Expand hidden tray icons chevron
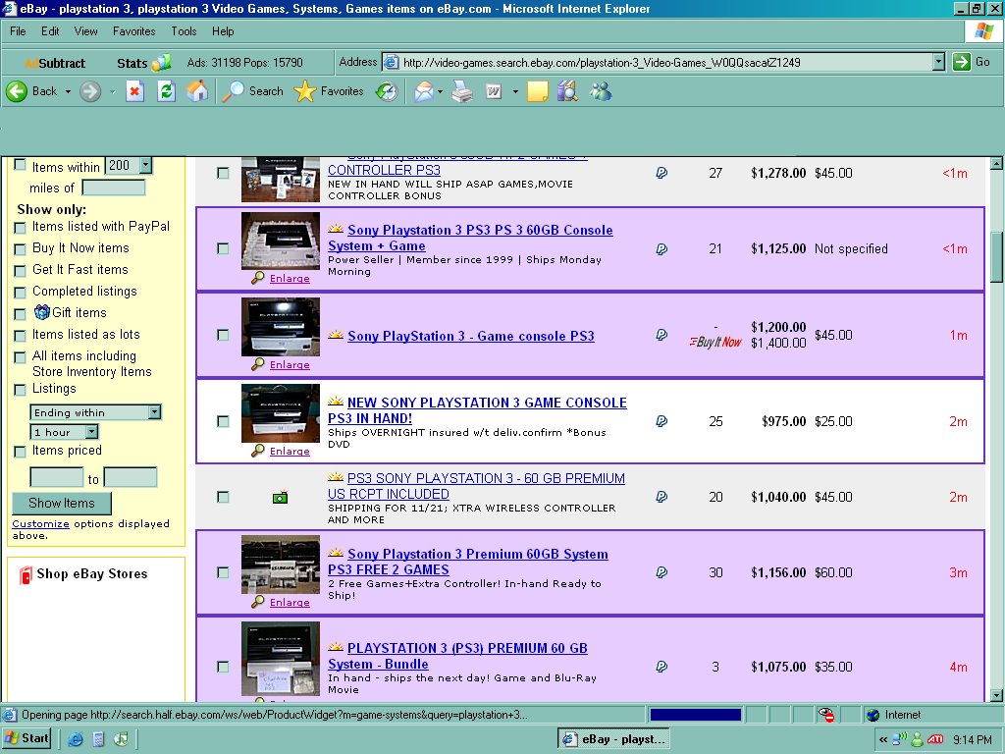This screenshot has width=1005, height=754. pos(883,740)
